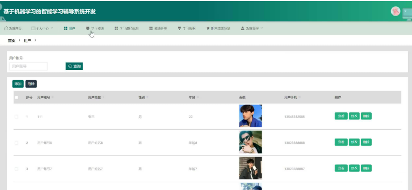Image resolution: width=412 pixels, height=190 pixels.
Task: Click 修改 in 用户姓名8 row
Action: 354,142
